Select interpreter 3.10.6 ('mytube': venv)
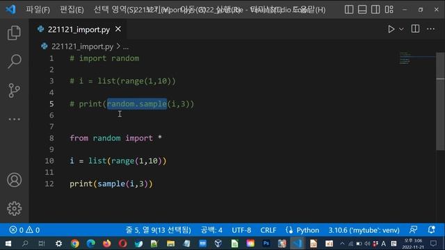This screenshot has height=250, width=445. 364,230
